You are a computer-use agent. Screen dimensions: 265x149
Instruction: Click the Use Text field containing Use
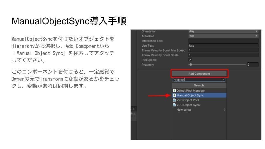[x=223, y=46]
